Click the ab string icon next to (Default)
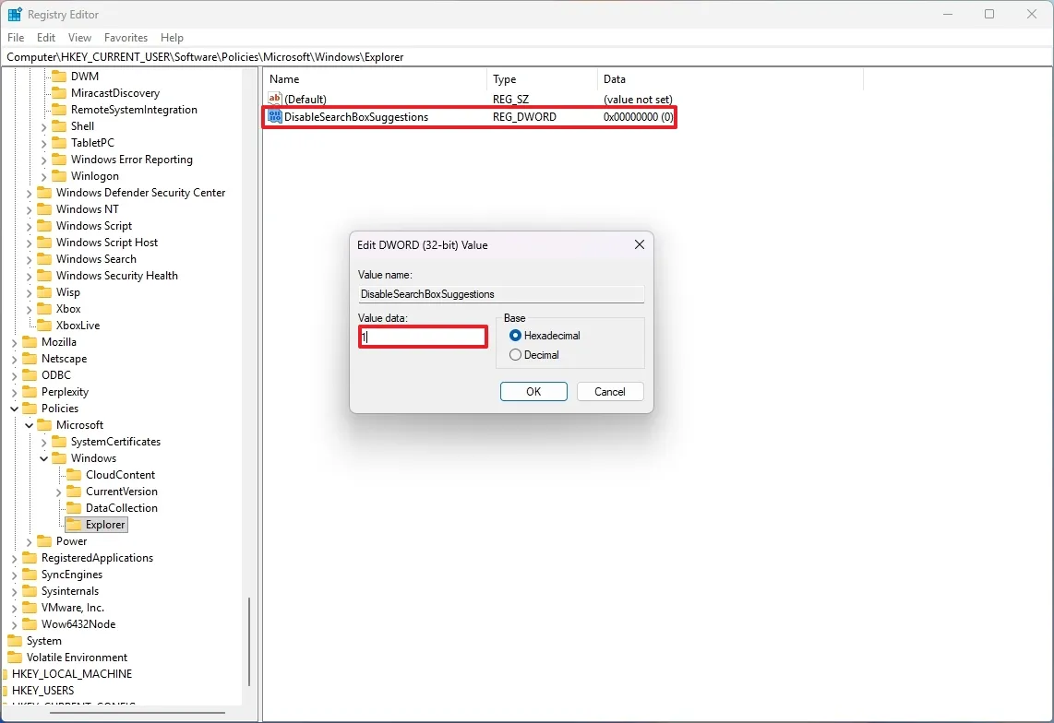The image size is (1054, 723). [273, 99]
